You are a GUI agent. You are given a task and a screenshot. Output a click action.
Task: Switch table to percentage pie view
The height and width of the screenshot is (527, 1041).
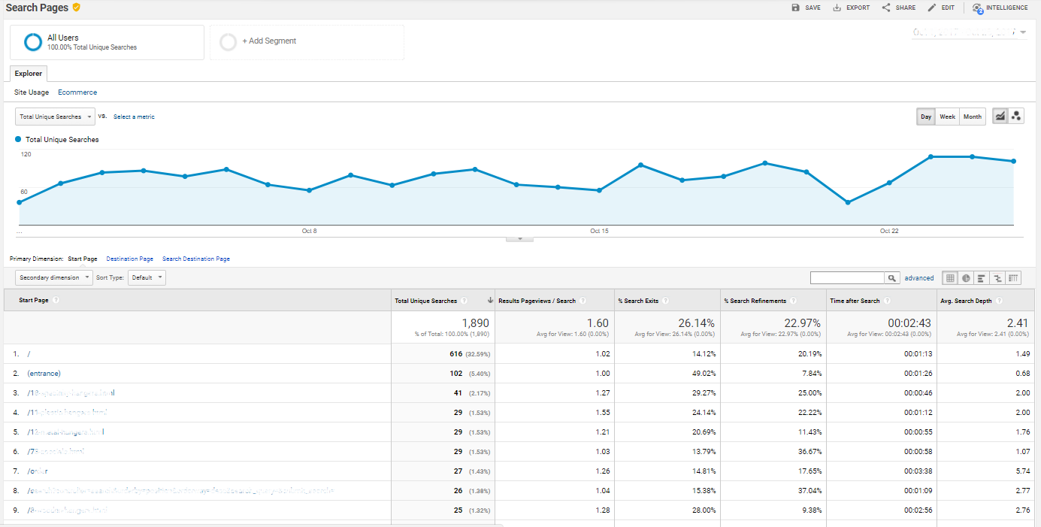click(x=966, y=277)
